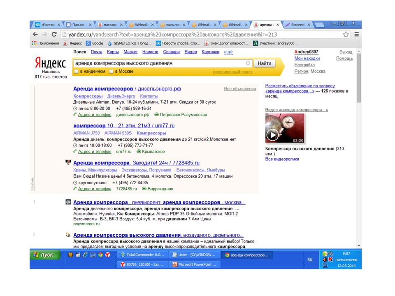Close the active аренда tab
Screen dimensions: 395x296
[x=277, y=25]
